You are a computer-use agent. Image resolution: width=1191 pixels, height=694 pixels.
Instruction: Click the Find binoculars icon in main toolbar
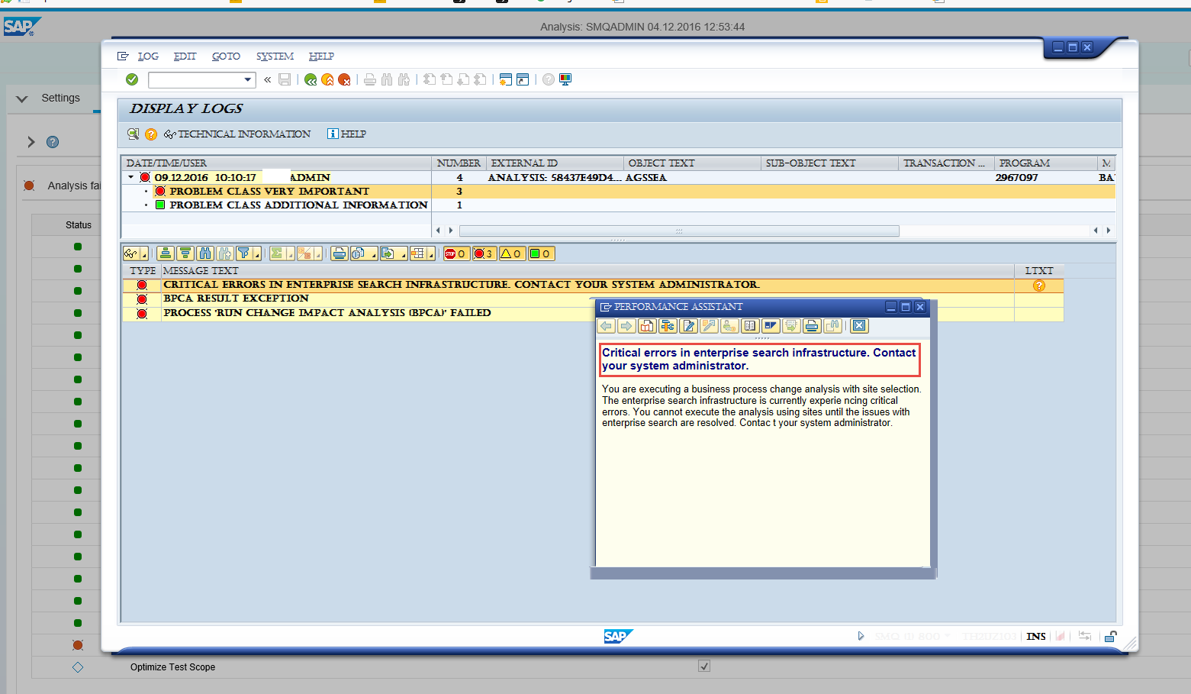387,79
